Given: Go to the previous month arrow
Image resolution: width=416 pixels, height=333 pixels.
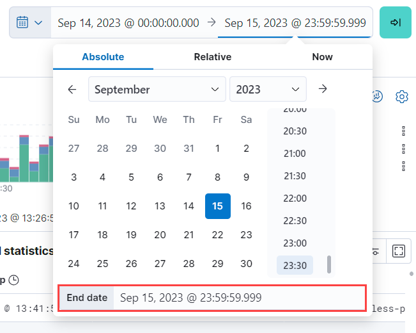Looking at the screenshot, I should pyautogui.click(x=72, y=89).
